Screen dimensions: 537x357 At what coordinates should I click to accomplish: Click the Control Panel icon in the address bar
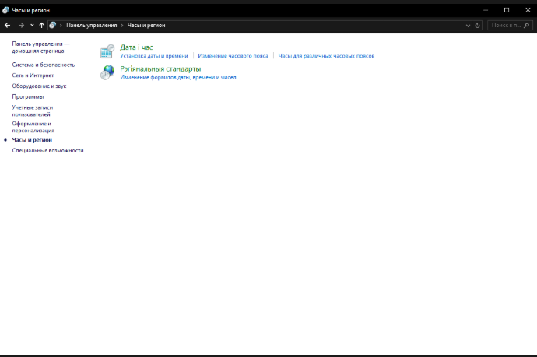[x=52, y=25]
